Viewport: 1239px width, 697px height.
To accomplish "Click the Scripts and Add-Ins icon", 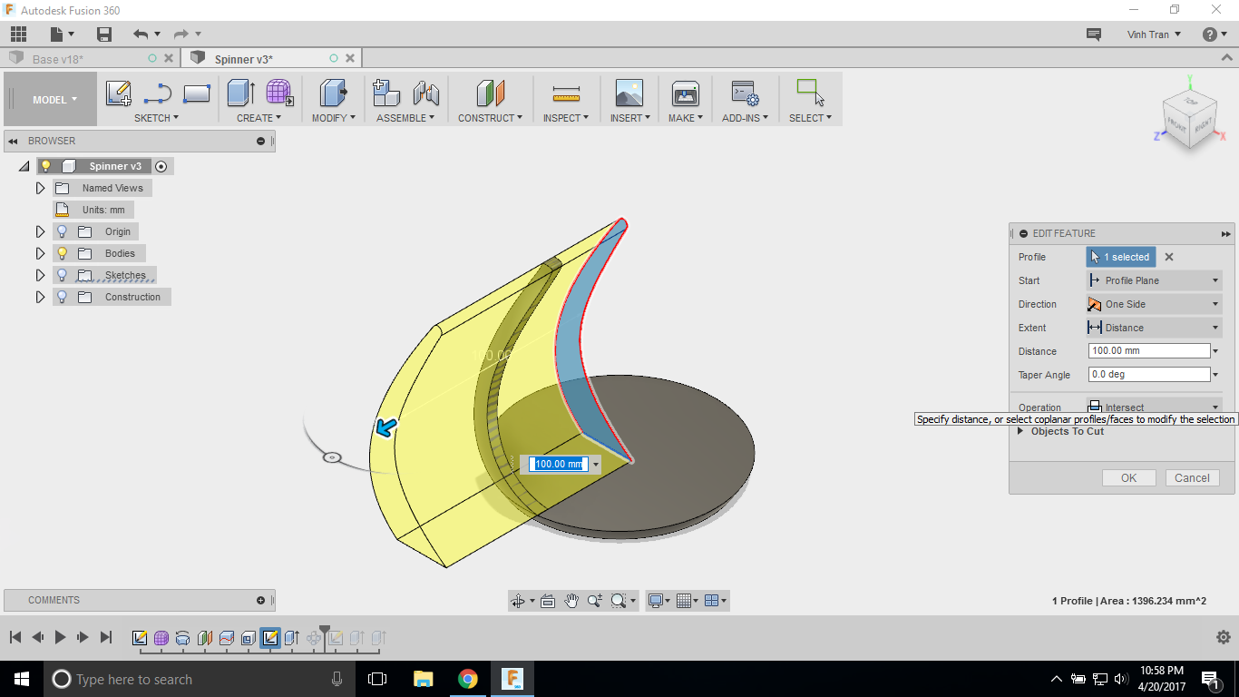I will pos(746,93).
